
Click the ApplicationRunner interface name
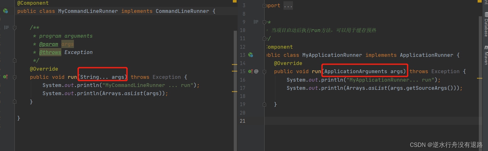(x=427, y=55)
